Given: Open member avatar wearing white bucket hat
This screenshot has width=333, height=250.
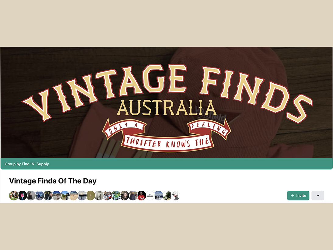Looking at the screenshot, I should [x=175, y=196].
